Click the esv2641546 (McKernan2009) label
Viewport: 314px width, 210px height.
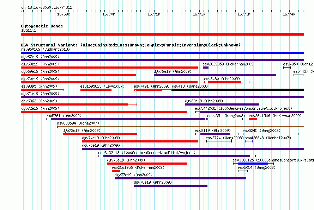click(275, 116)
